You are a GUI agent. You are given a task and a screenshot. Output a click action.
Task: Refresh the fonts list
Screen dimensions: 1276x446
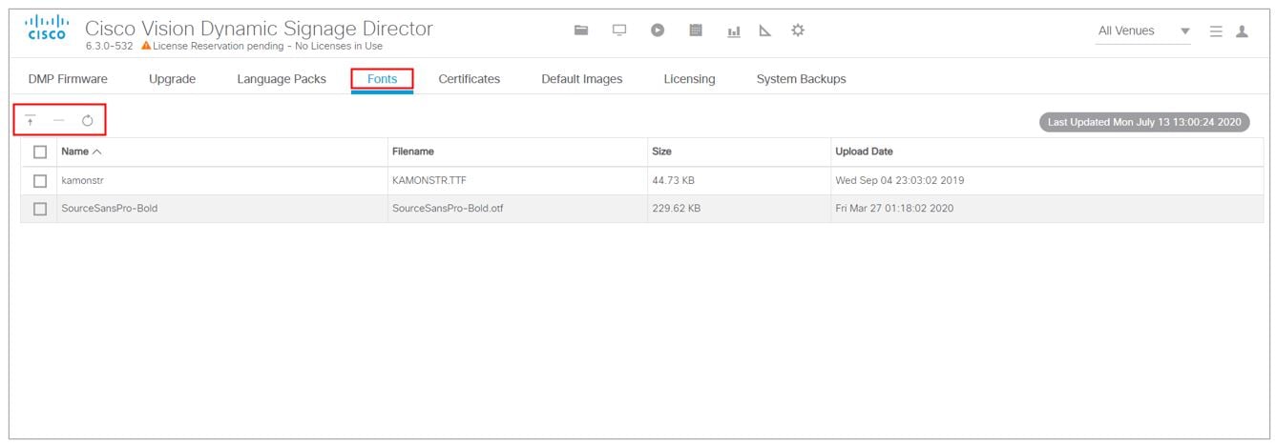point(87,120)
